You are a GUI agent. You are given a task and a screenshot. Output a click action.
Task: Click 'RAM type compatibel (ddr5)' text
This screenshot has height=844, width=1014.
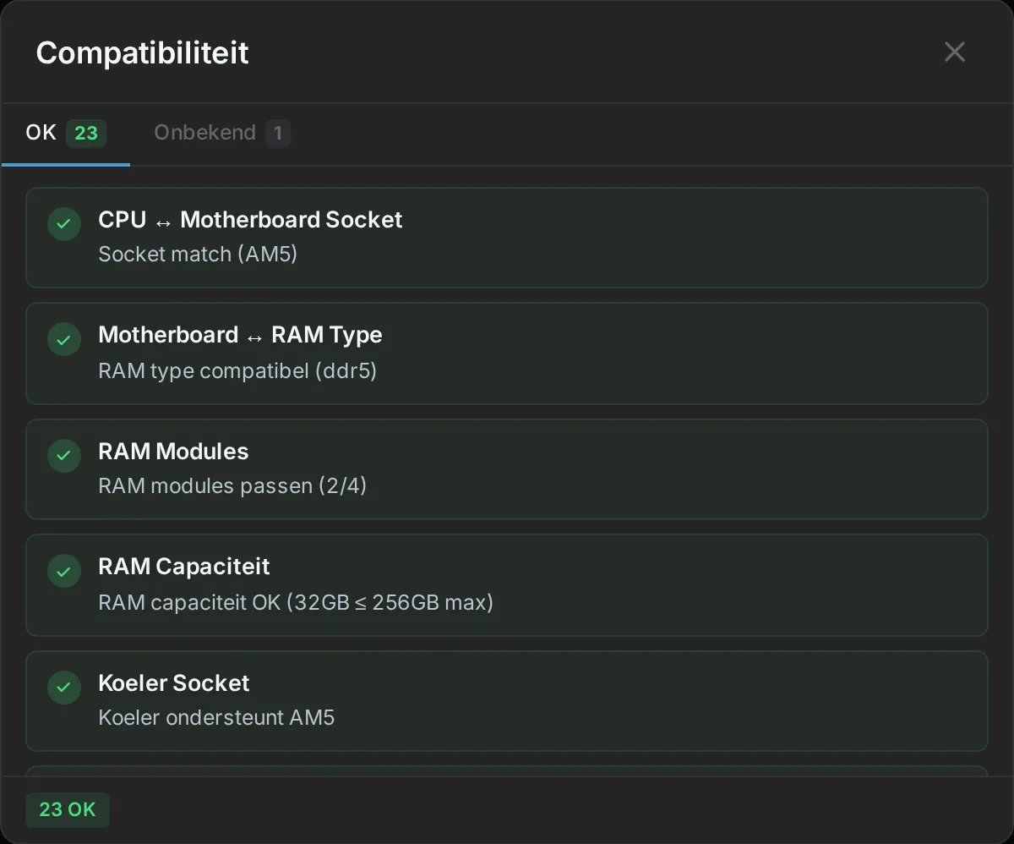(237, 370)
